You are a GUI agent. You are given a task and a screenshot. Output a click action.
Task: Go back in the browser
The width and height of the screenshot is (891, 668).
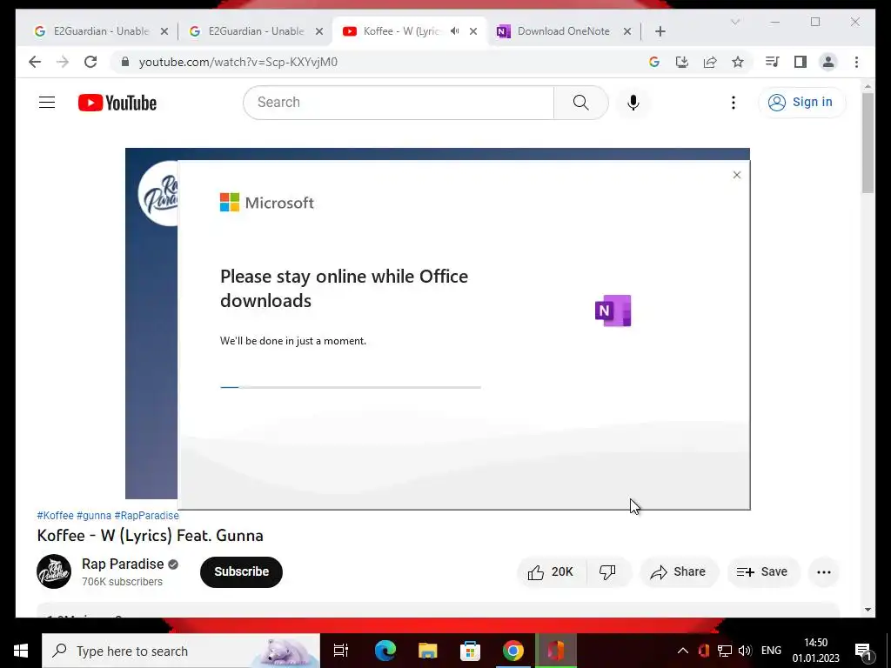[35, 62]
